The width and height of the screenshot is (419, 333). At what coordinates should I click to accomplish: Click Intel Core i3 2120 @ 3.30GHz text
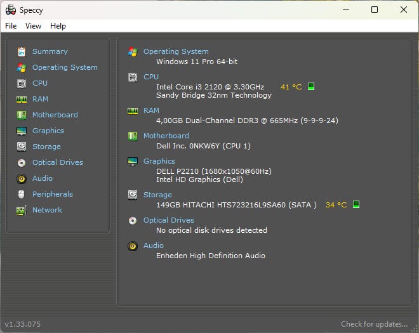pos(210,87)
